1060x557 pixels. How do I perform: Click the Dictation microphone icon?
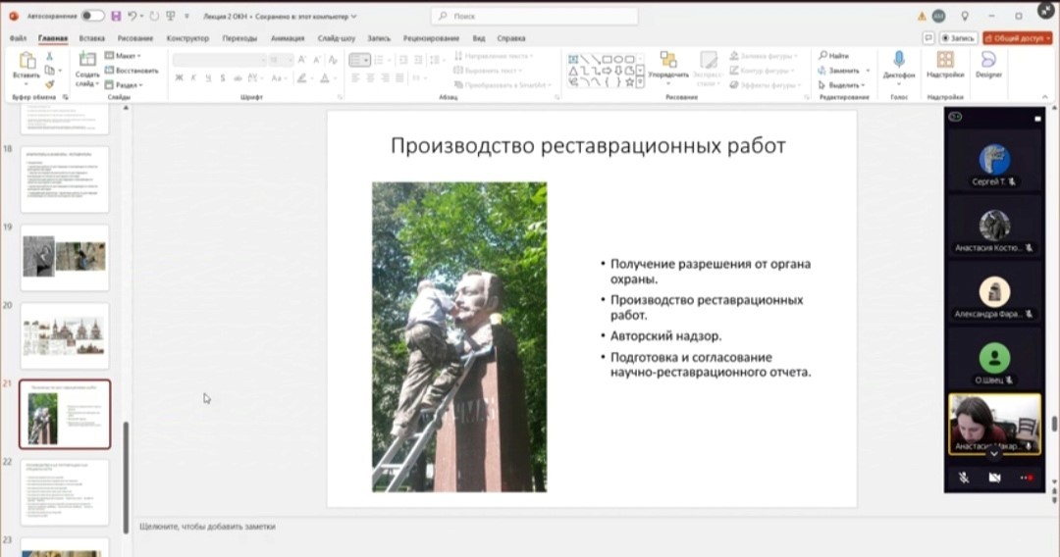(898, 61)
